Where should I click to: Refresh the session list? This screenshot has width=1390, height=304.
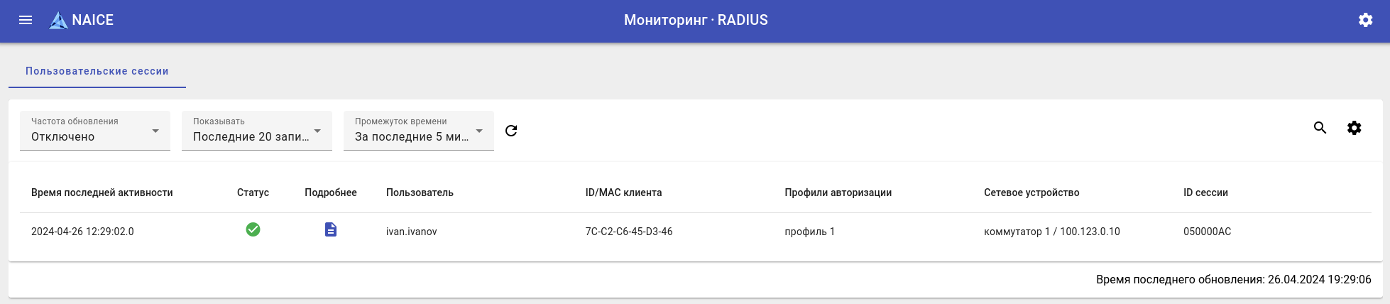(x=511, y=131)
